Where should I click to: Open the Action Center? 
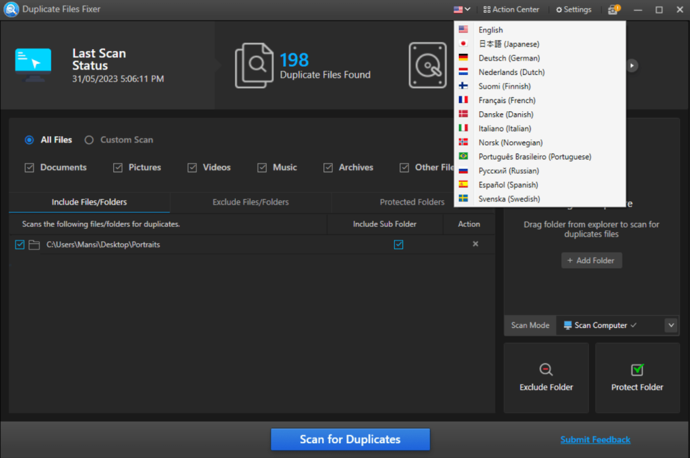[511, 9]
